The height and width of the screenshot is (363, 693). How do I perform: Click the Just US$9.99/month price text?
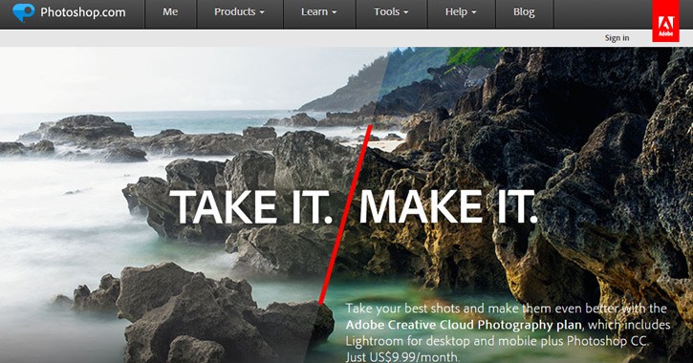click(402, 357)
